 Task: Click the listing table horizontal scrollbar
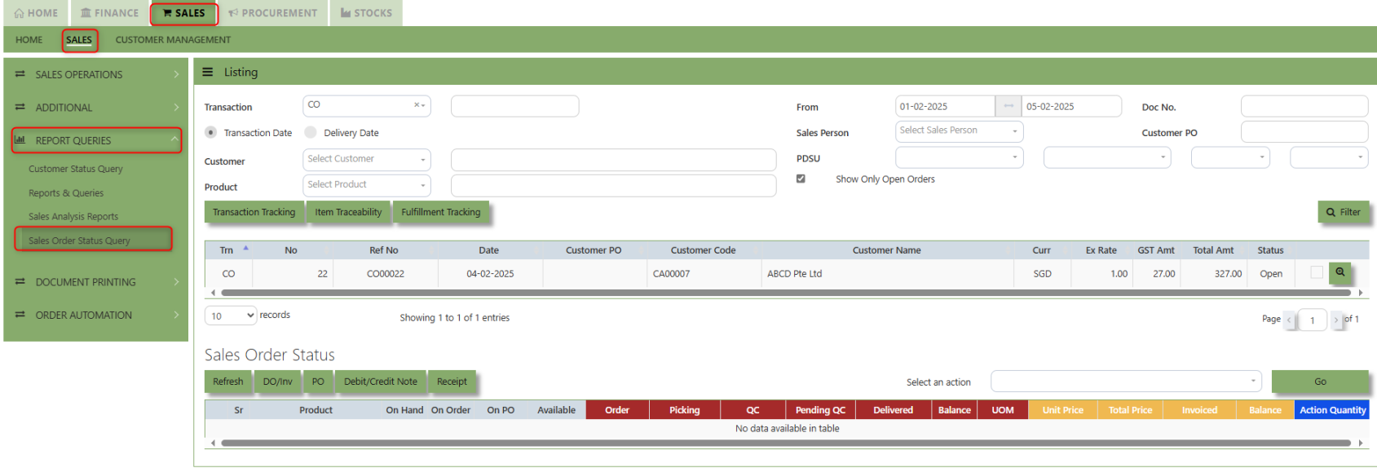[x=786, y=293]
